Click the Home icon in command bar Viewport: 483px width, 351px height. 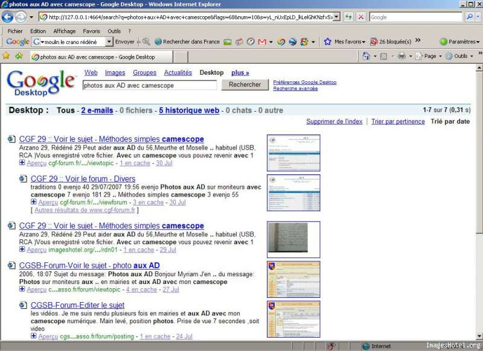tap(366, 56)
